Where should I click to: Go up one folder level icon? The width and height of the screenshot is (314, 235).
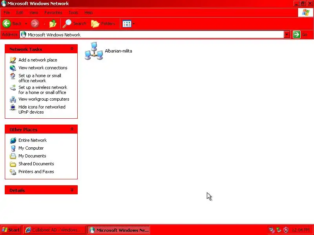(53, 23)
